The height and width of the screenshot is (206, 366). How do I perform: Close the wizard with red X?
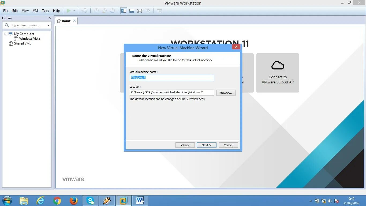[236, 47]
